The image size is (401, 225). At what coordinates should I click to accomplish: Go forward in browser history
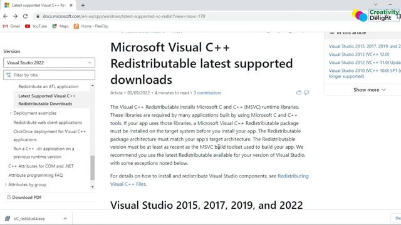click(x=15, y=16)
